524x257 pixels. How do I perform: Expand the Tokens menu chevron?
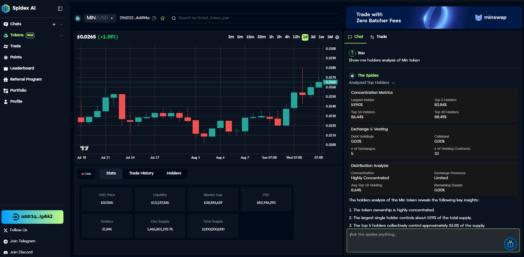point(62,35)
